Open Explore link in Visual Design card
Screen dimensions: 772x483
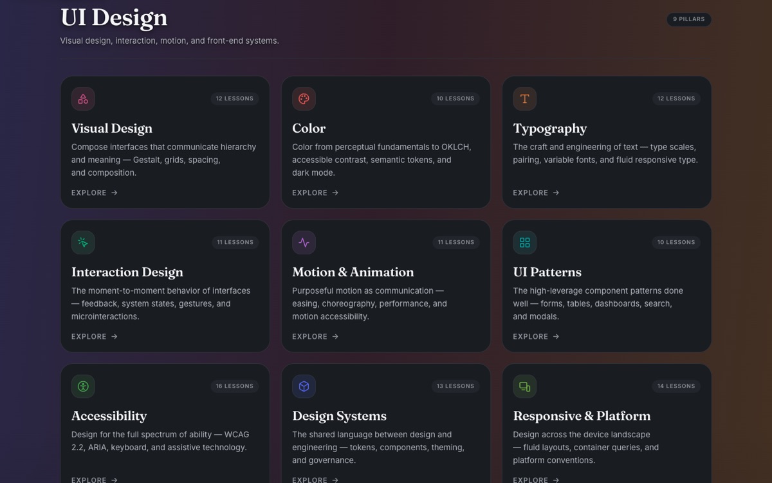pyautogui.click(x=95, y=193)
